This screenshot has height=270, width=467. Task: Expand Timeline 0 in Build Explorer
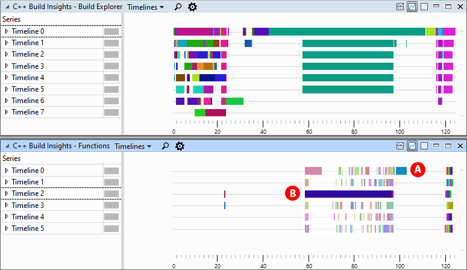(7, 31)
